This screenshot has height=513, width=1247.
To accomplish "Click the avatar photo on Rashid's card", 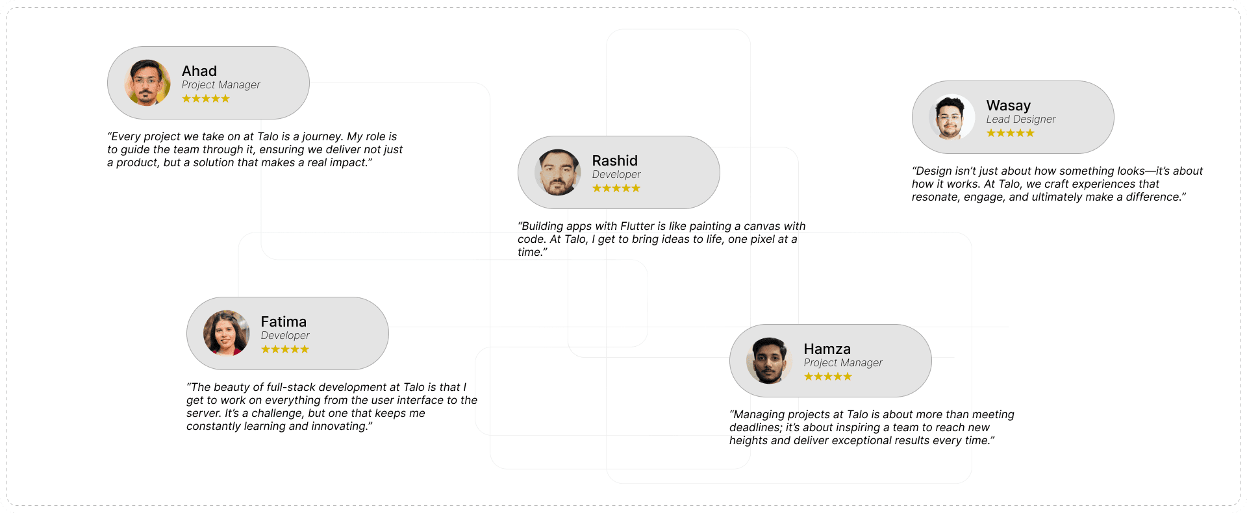I will [558, 172].
